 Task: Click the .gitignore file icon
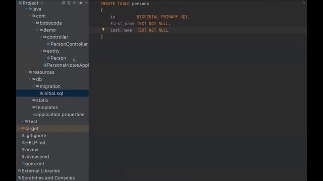23,136
